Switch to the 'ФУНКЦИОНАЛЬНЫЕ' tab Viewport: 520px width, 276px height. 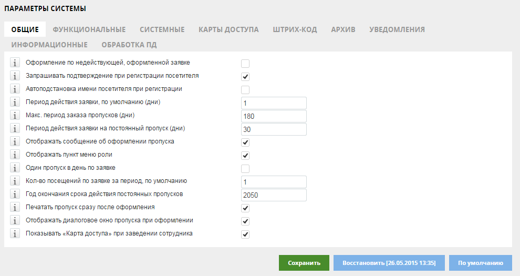click(89, 29)
